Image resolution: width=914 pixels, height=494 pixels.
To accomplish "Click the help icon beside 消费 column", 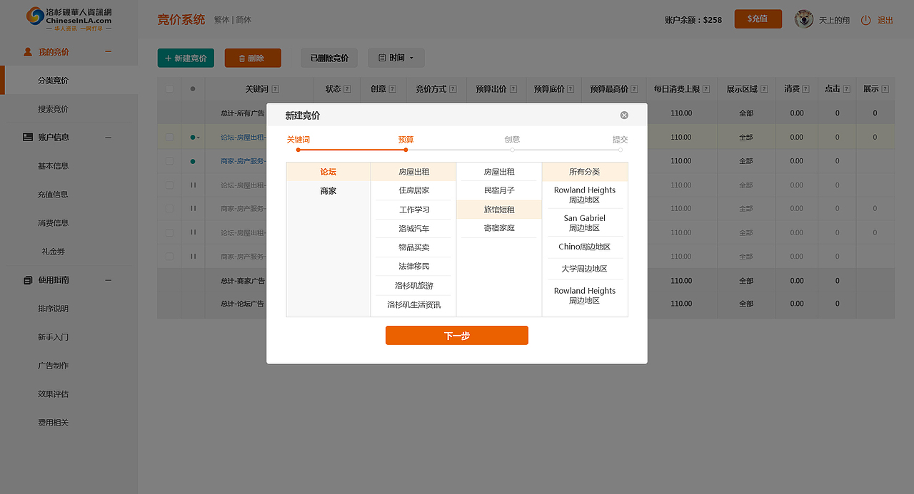I will [806, 88].
